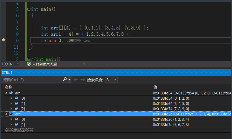Open the 100 % zoom level dropdown
The image size is (232, 139).
click(x=18, y=64)
